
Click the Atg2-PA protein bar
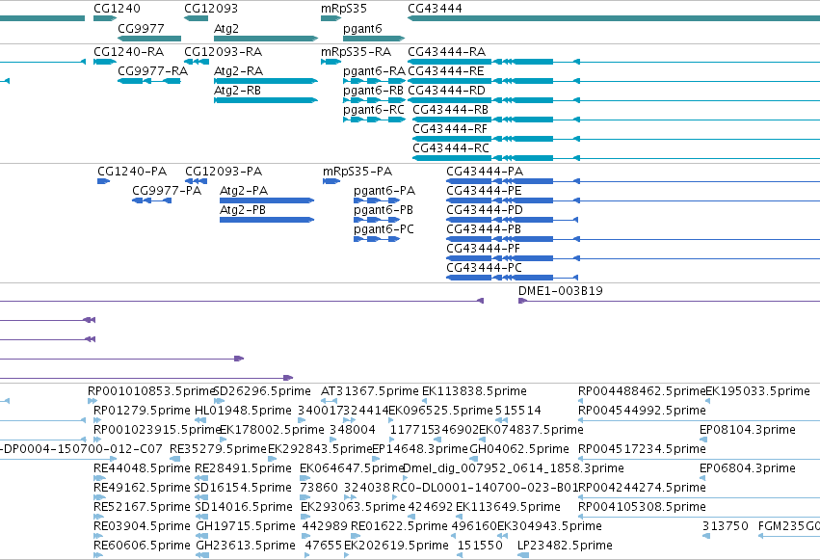point(267,200)
